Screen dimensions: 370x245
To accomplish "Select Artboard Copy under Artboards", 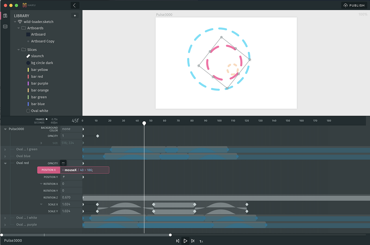I will (x=42, y=41).
